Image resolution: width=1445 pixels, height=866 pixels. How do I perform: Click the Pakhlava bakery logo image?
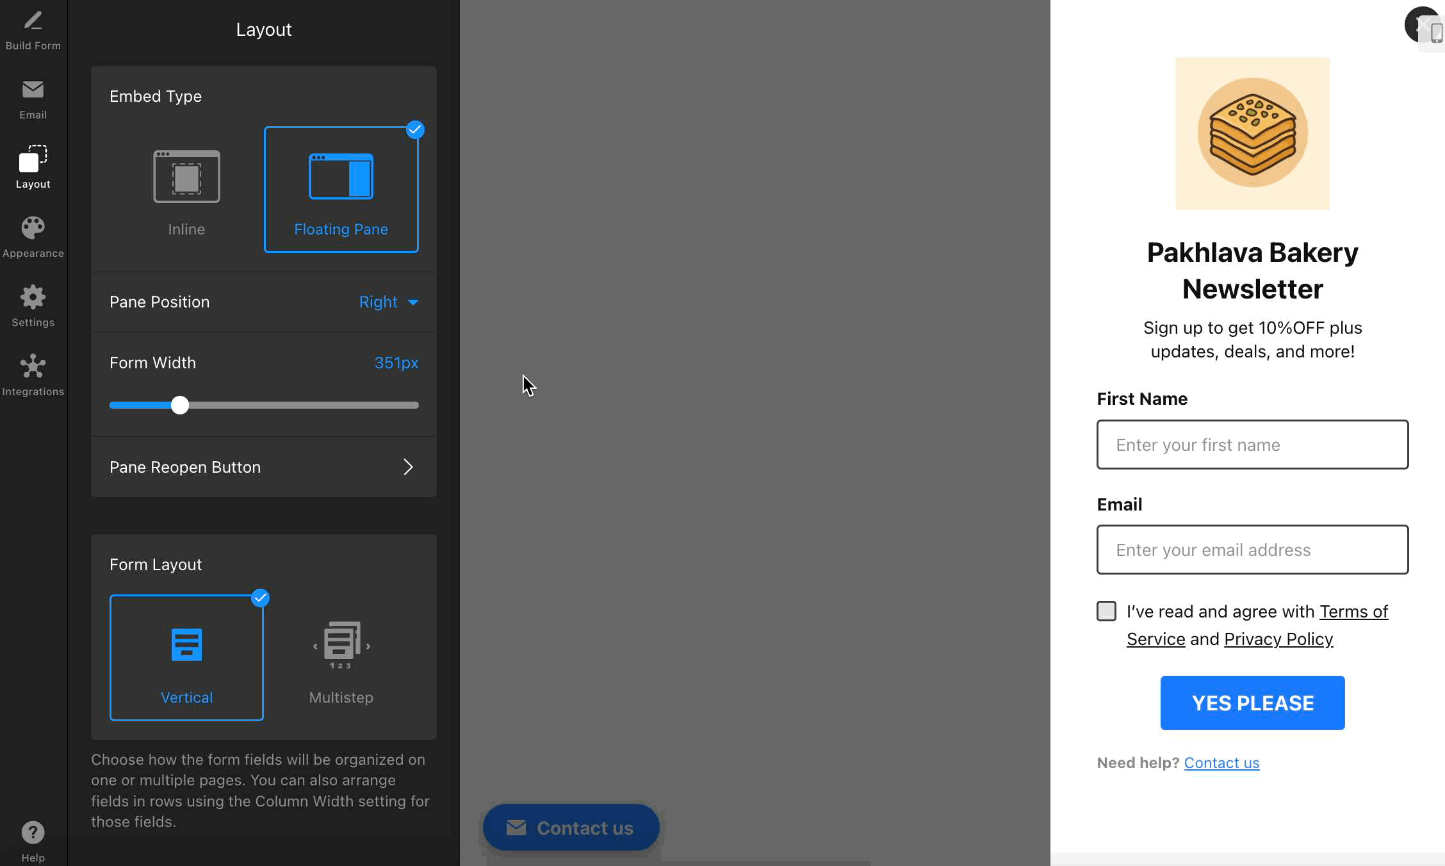1252,133
